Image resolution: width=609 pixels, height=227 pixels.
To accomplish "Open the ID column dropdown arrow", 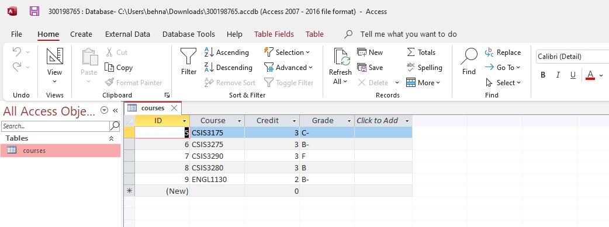I will point(185,121).
